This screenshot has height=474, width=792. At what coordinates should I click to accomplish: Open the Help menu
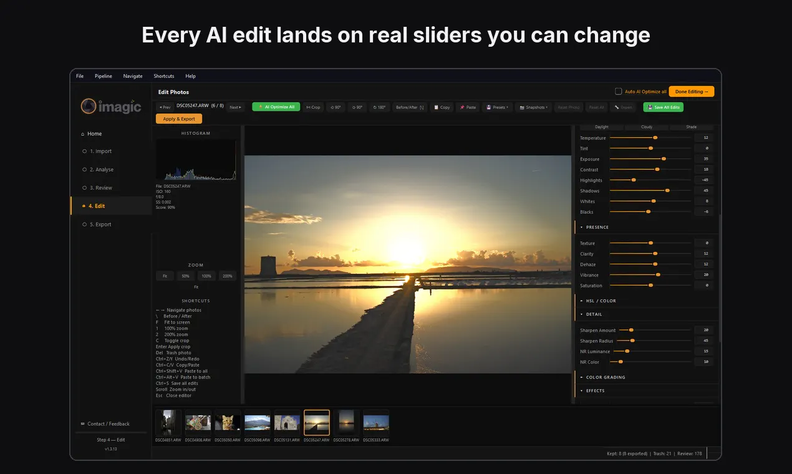coord(191,76)
